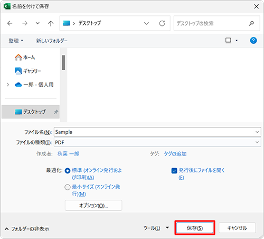Screen dimensions: 264x239
Task: Go back using the left arrow
Action: [10, 23]
